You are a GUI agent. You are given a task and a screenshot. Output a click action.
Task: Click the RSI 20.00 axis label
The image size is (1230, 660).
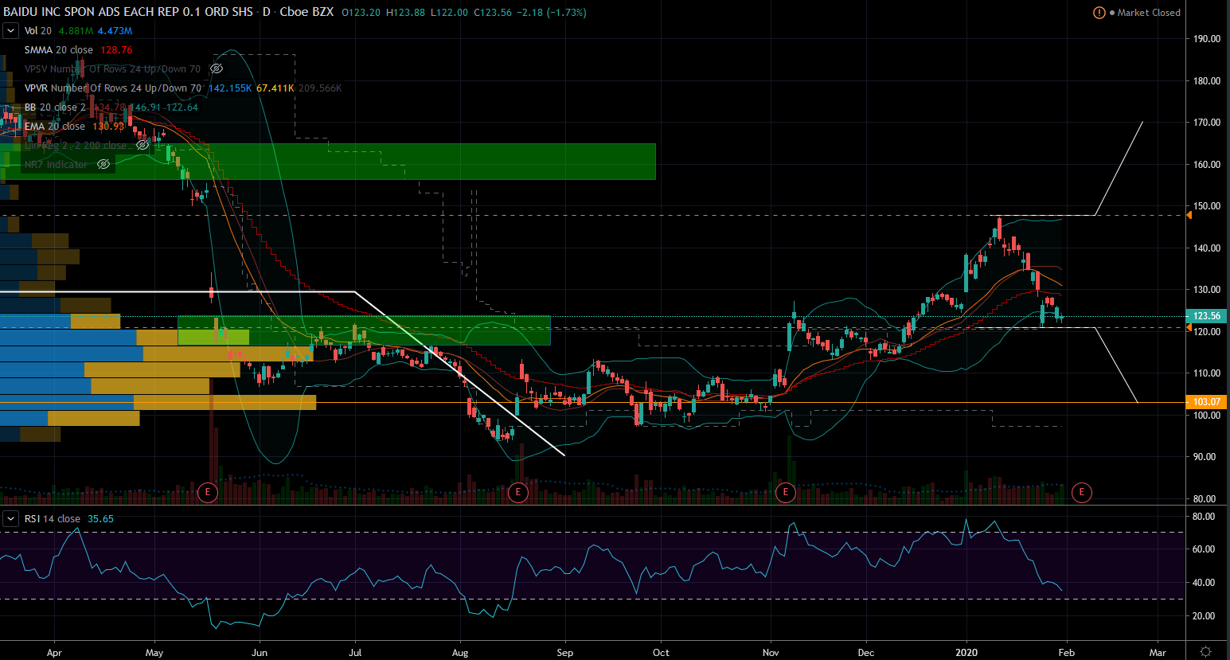tap(1203, 616)
